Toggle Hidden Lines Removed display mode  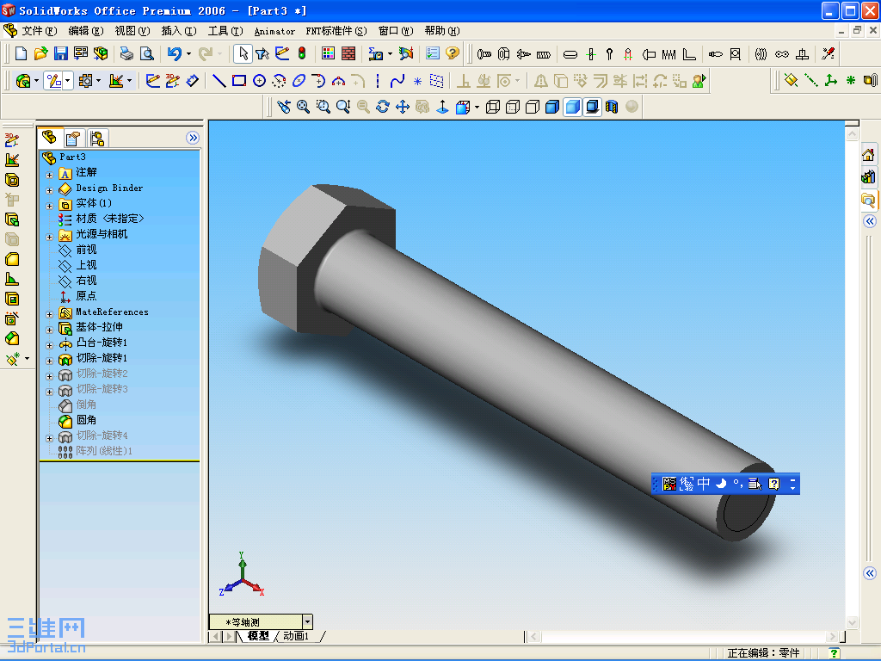[533, 107]
